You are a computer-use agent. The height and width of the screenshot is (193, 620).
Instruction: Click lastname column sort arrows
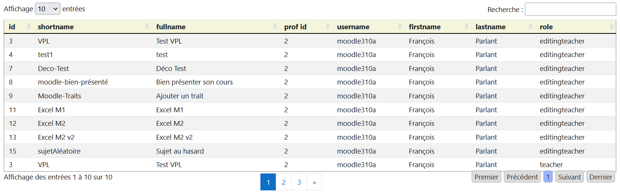[531, 27]
